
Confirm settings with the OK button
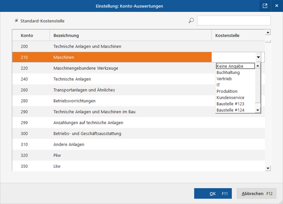coord(213,193)
